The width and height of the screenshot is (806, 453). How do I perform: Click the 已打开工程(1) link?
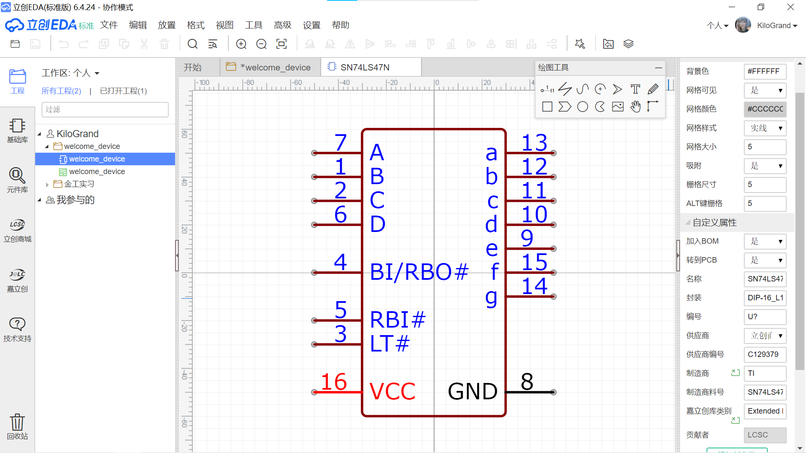pyautogui.click(x=123, y=91)
